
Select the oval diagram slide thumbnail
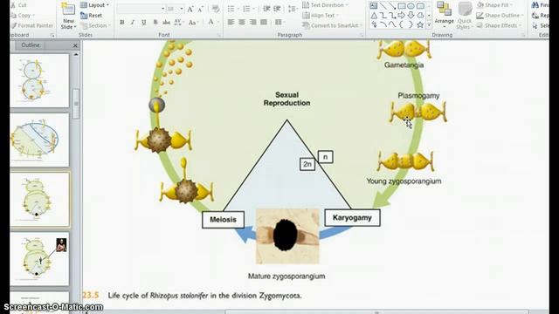[39, 140]
